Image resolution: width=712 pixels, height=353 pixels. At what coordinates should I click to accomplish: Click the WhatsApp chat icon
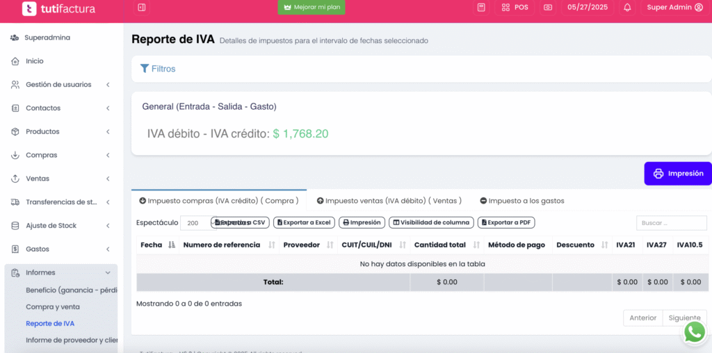tap(694, 332)
